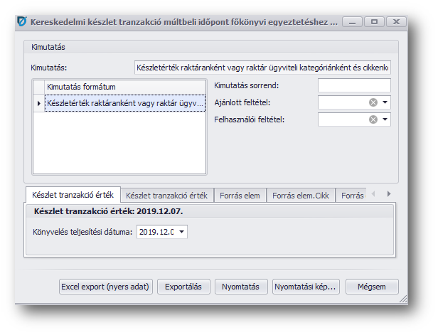Click into the Kimutatás sorrend input field
This screenshot has width=438, height=335.
pos(353,85)
